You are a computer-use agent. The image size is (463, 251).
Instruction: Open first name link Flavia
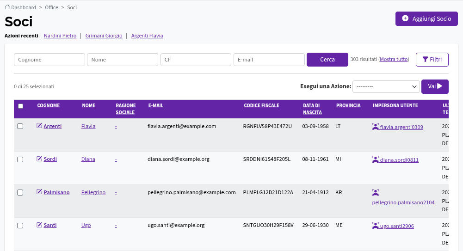(88, 126)
